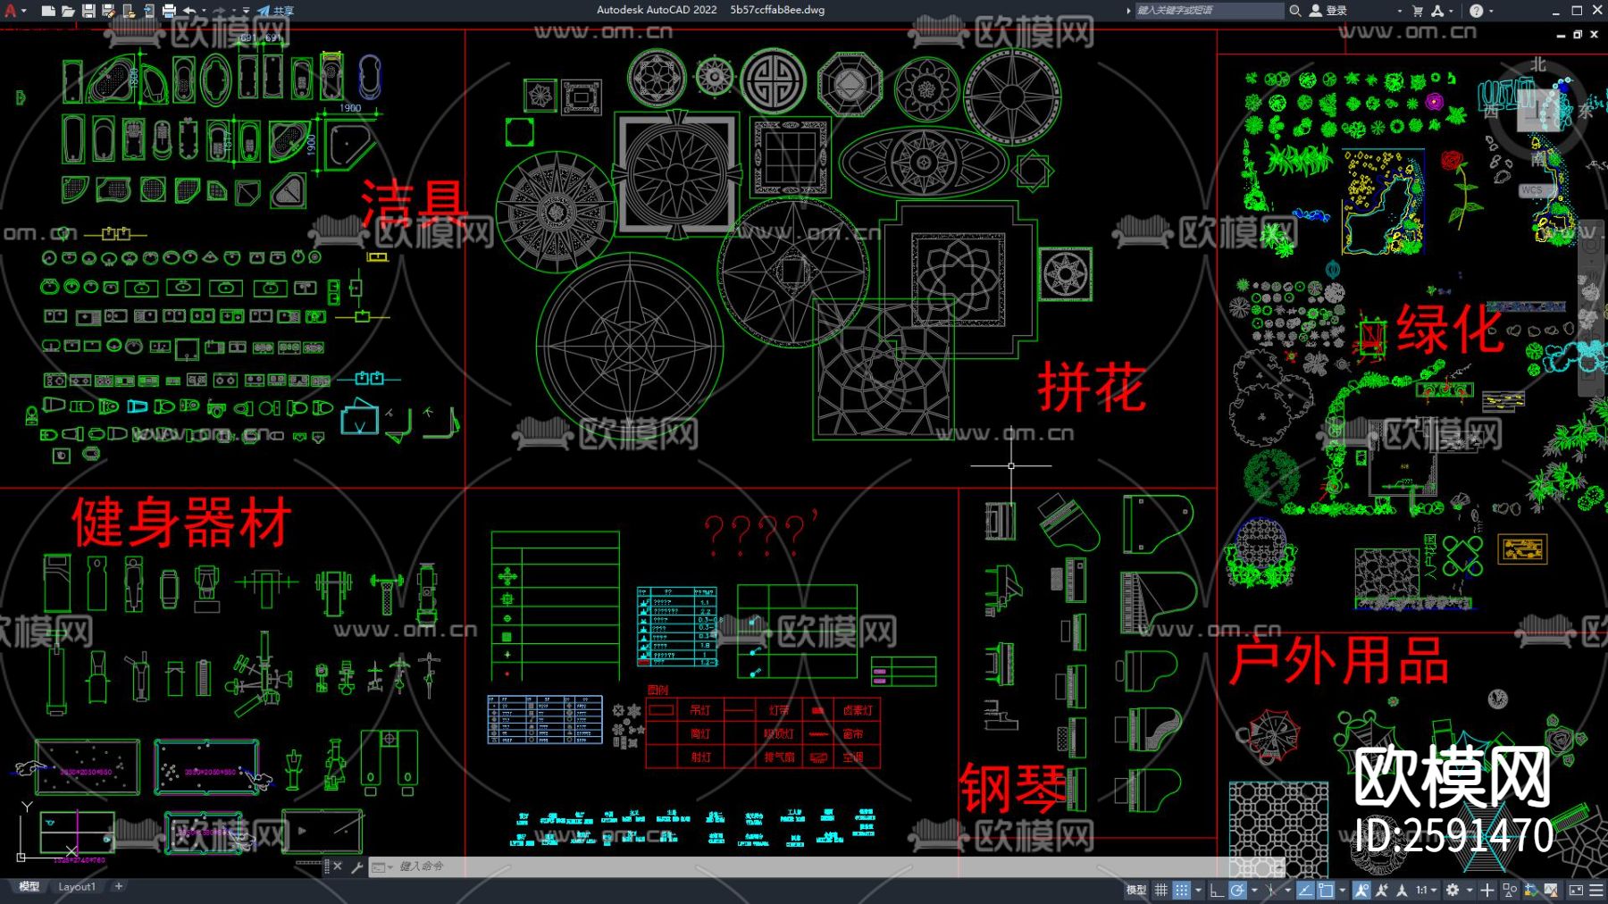The image size is (1608, 904).
Task: Customize the quick access toolbar dropdown
Action: tap(246, 11)
